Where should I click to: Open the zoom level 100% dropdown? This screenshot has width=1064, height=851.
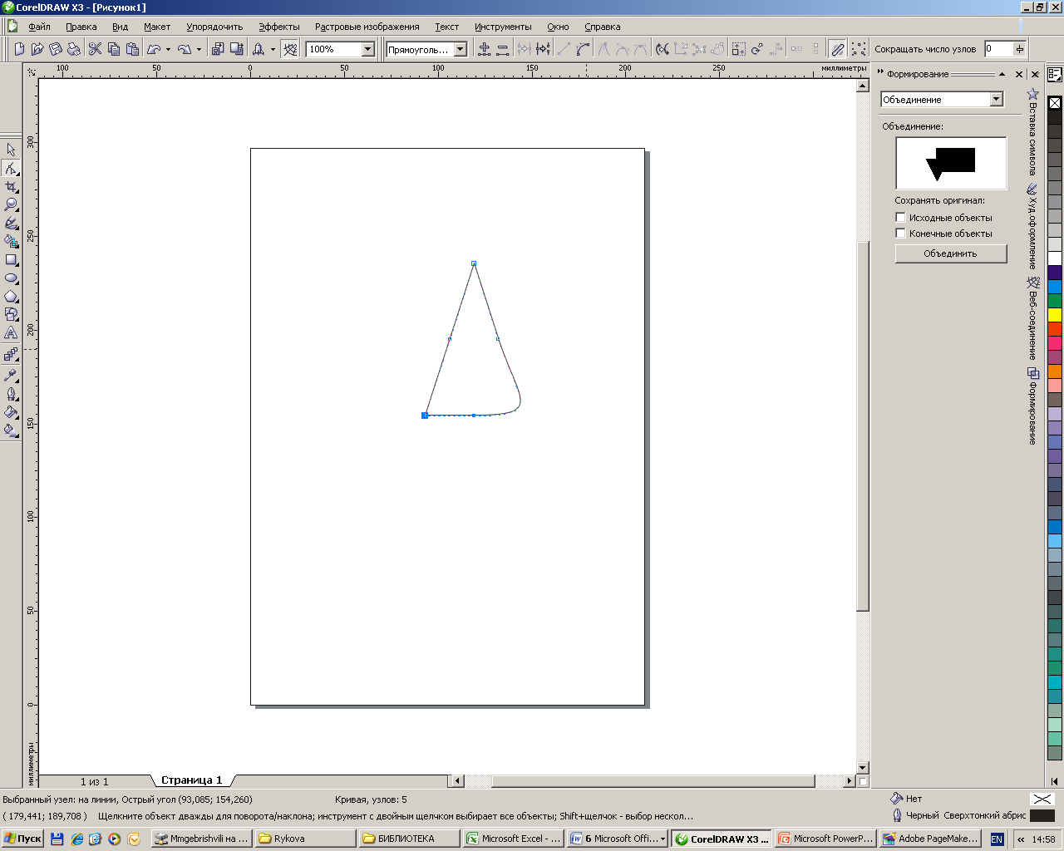pos(367,49)
